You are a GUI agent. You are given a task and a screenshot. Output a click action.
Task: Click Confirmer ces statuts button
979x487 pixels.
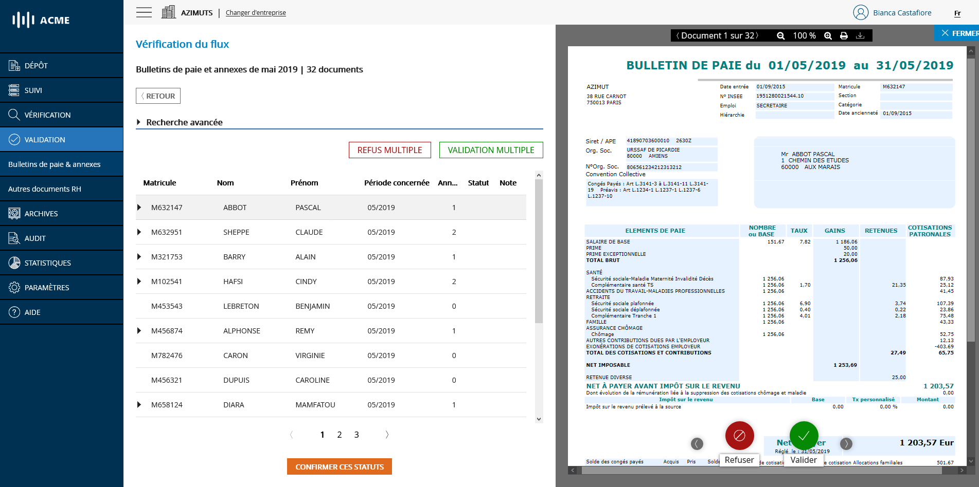point(340,466)
